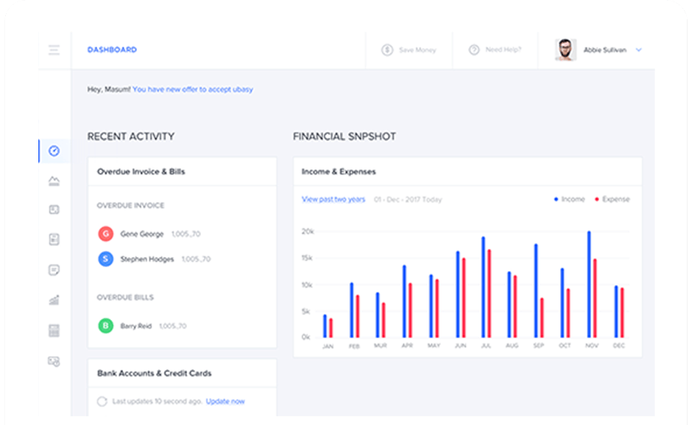Click the contact card sidebar icon
This screenshot has width=692, height=425.
click(x=54, y=210)
